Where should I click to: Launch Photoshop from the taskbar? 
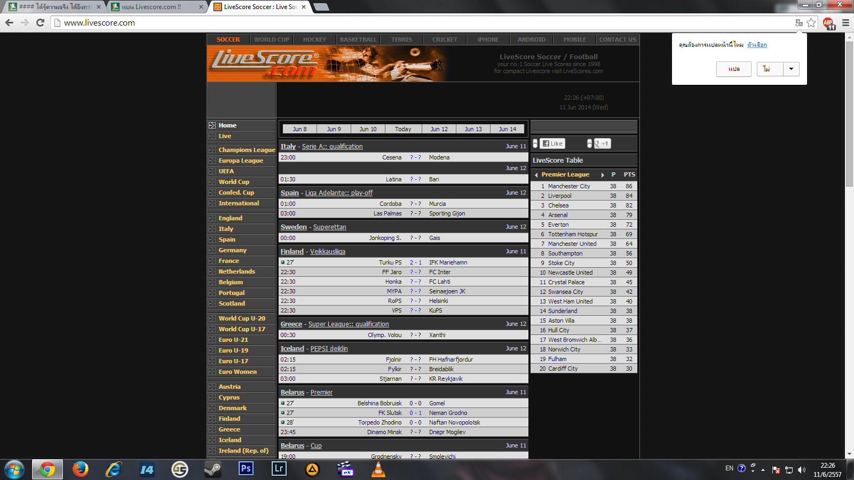(x=246, y=469)
